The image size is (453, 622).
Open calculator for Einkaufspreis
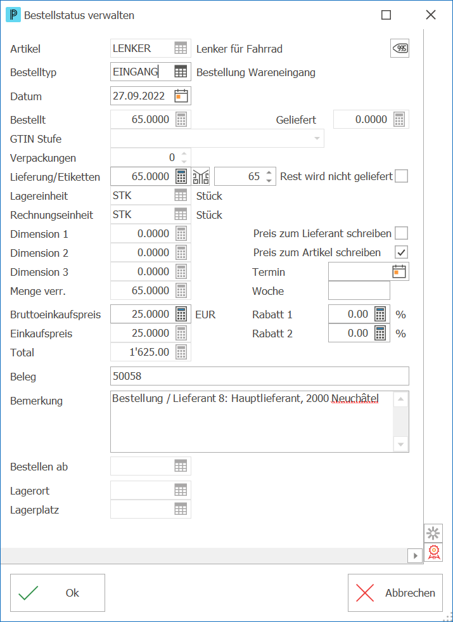point(181,334)
